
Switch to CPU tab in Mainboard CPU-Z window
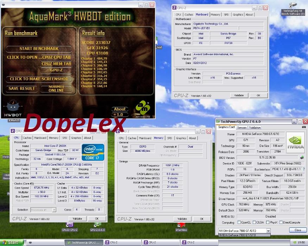pos(178,14)
